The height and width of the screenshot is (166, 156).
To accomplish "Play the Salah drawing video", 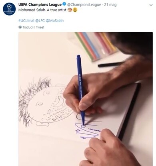I will [86, 99].
